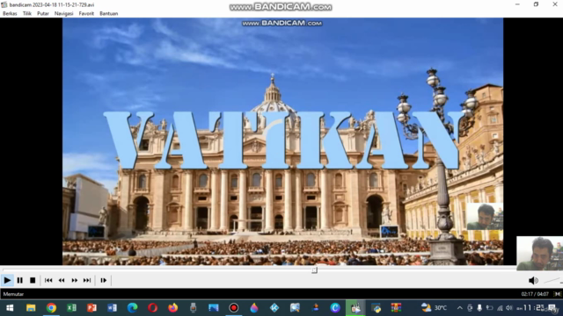The height and width of the screenshot is (316, 563).
Task: Open the Navigasi menu
Action: tap(63, 14)
